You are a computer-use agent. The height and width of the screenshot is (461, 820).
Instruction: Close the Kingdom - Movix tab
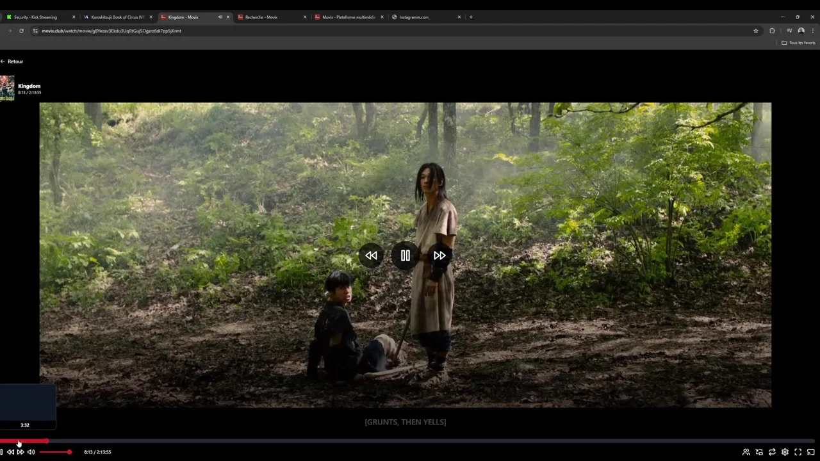click(x=228, y=17)
